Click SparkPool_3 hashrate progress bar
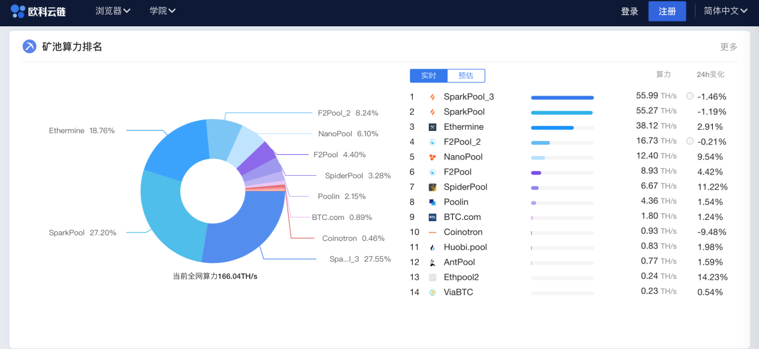 point(563,97)
